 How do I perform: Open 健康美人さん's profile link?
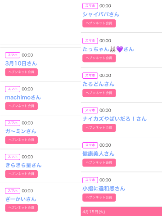(x=99, y=153)
